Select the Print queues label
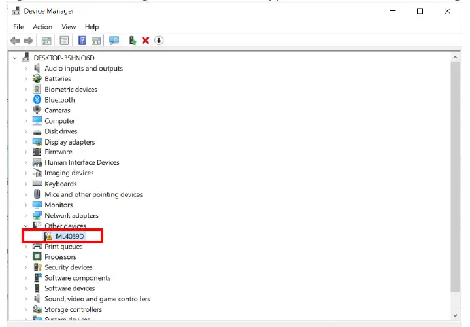The width and height of the screenshot is (470, 327). pos(63,247)
